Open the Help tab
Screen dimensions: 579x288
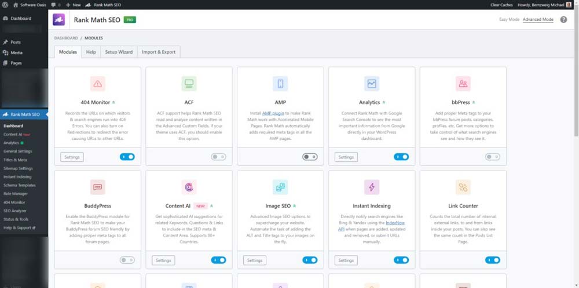(91, 52)
